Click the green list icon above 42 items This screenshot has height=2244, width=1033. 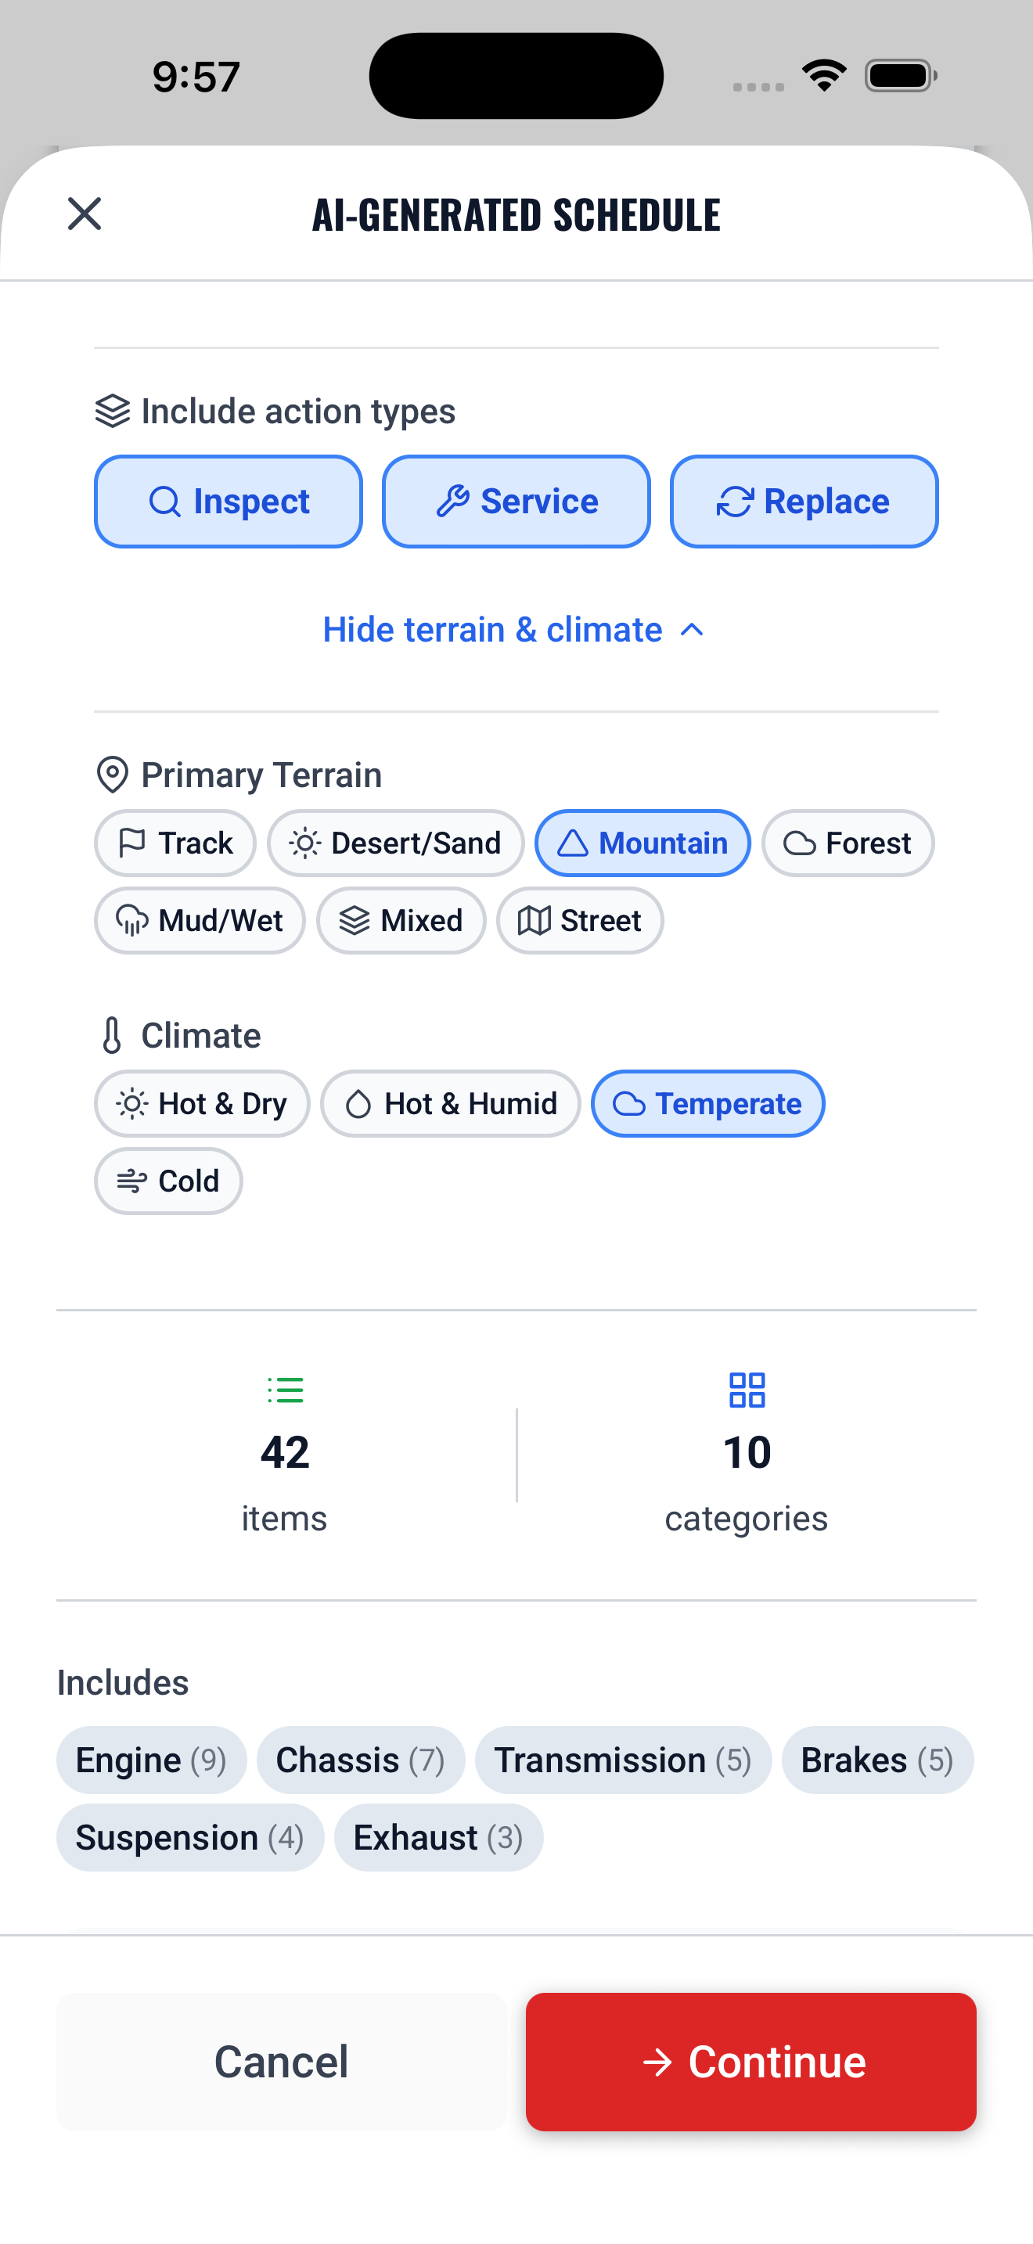285,1390
